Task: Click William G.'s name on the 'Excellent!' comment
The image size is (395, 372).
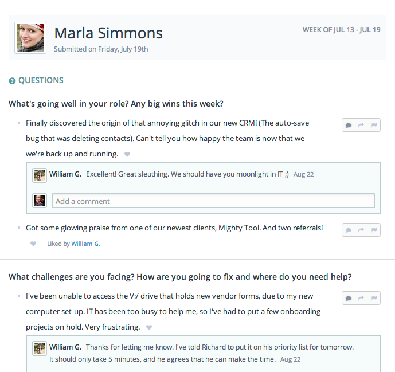Action: click(x=65, y=174)
